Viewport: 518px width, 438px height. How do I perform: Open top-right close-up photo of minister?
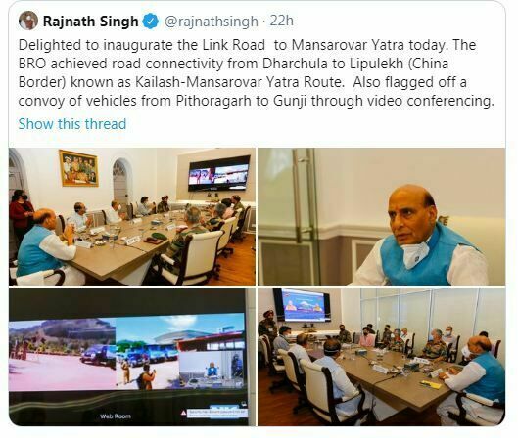382,217
